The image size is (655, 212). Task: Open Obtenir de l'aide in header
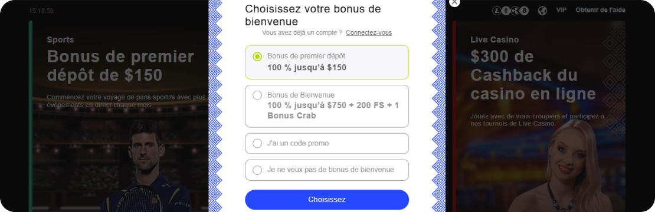[x=600, y=10]
